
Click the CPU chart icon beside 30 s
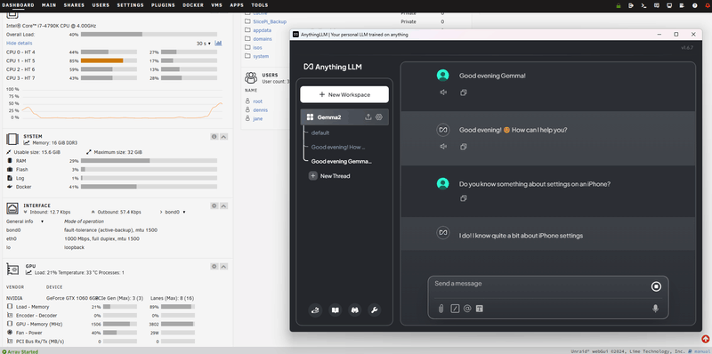click(218, 43)
